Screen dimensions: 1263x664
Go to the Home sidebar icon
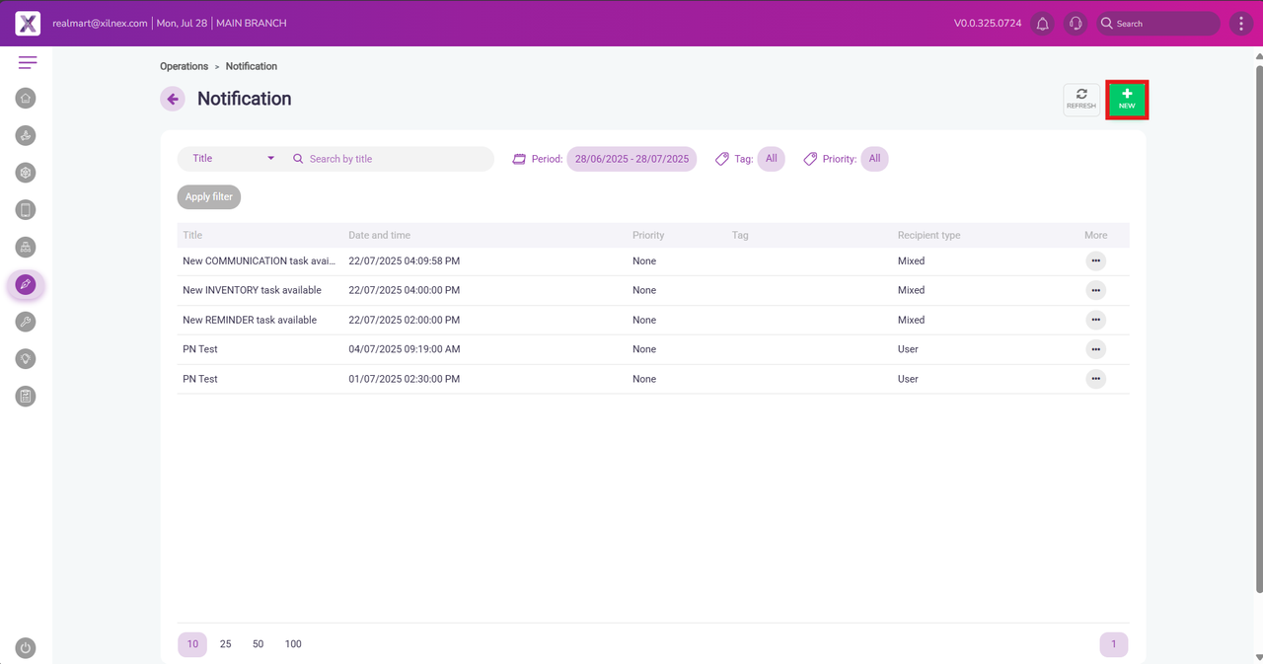[x=27, y=98]
